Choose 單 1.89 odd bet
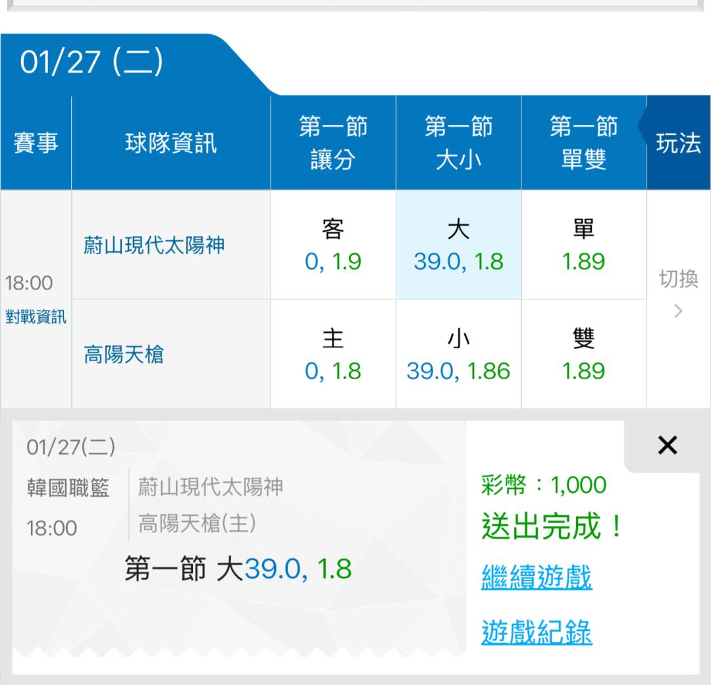 583,245
